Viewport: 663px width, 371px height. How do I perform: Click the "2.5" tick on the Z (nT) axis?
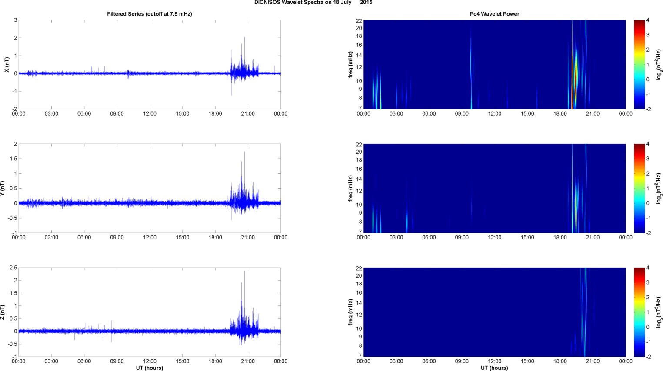pos(13,268)
